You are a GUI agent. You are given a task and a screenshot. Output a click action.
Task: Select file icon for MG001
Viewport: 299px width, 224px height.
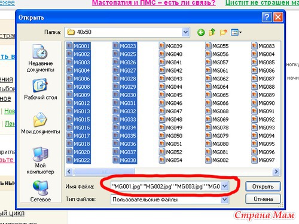pos(69,46)
